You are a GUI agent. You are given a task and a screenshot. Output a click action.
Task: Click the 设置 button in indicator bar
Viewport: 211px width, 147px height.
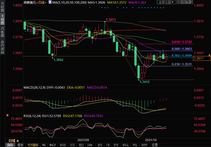[x=155, y=145]
